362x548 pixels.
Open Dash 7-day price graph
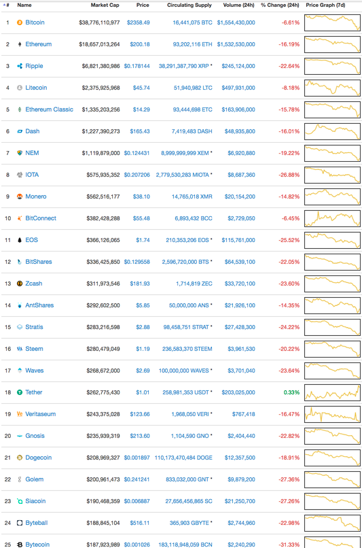332,131
